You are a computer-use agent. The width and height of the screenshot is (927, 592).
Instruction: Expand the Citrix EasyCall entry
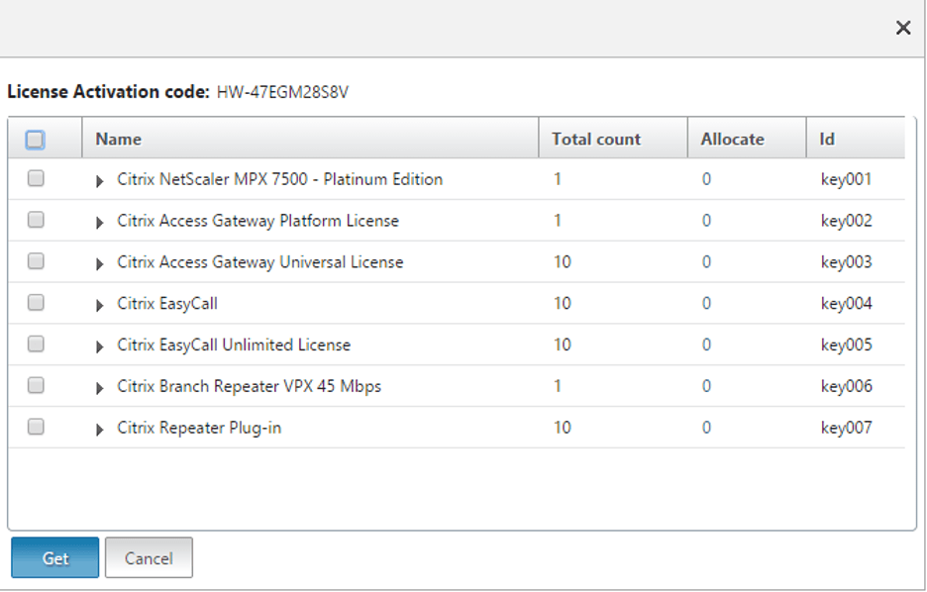99,303
